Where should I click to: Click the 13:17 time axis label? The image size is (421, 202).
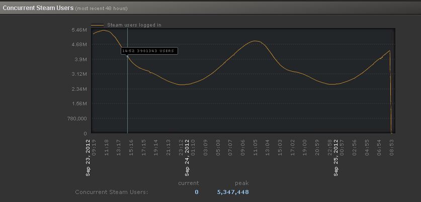pos(119,147)
